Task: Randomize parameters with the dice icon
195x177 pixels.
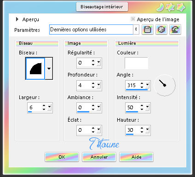Action: [x=161, y=29]
